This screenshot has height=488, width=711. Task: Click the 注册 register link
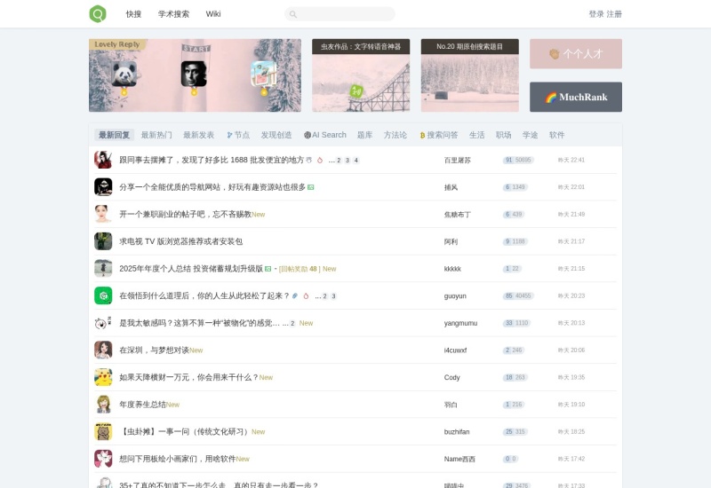point(614,14)
